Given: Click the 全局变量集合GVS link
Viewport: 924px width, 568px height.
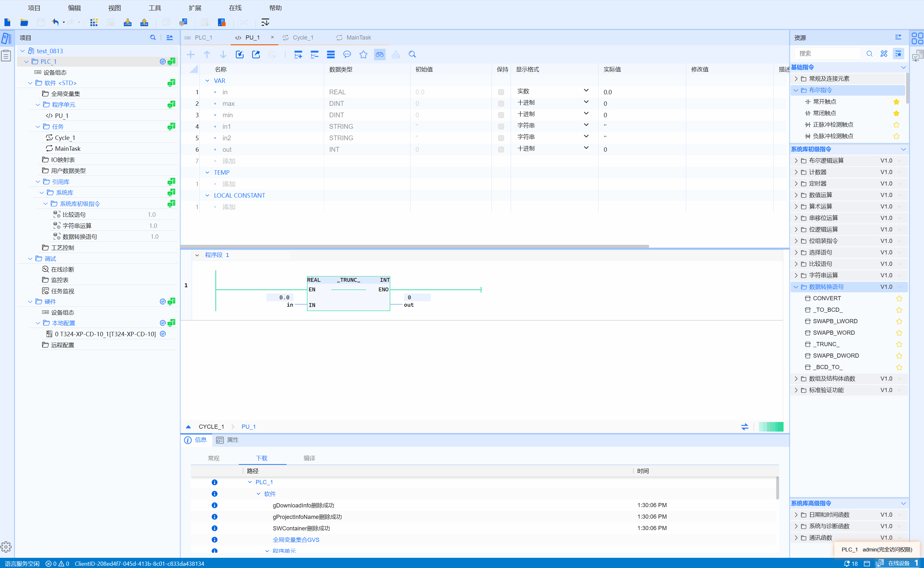Looking at the screenshot, I should (x=296, y=539).
